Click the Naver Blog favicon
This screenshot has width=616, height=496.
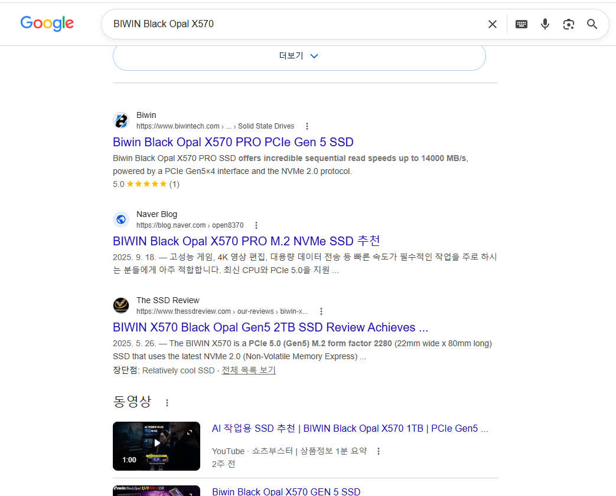pos(121,219)
